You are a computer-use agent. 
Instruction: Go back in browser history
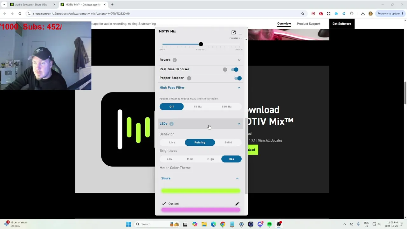click(x=4, y=14)
